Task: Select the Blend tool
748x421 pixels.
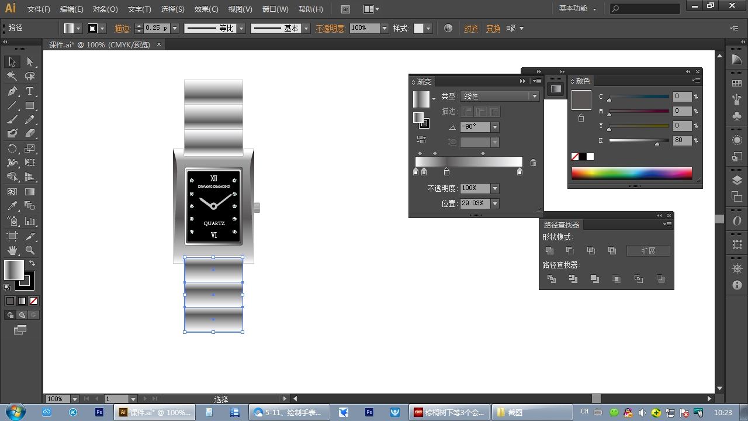Action: click(x=30, y=206)
